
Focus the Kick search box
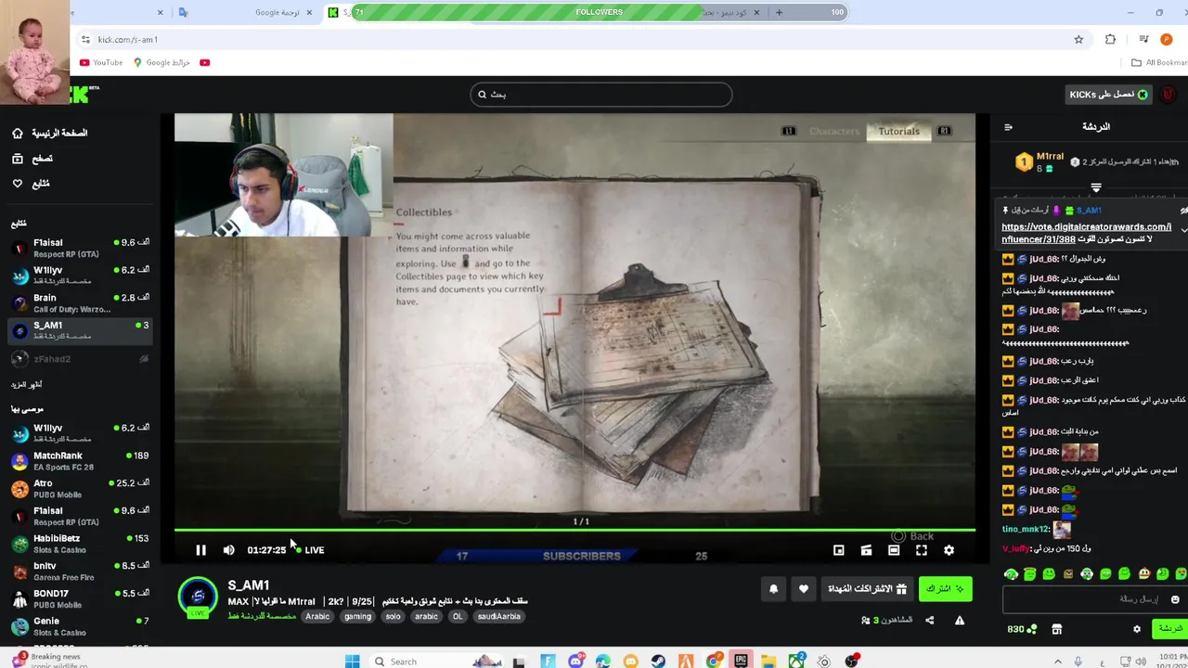[x=600, y=94]
